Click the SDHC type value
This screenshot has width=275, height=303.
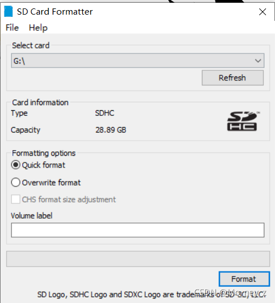pos(105,113)
